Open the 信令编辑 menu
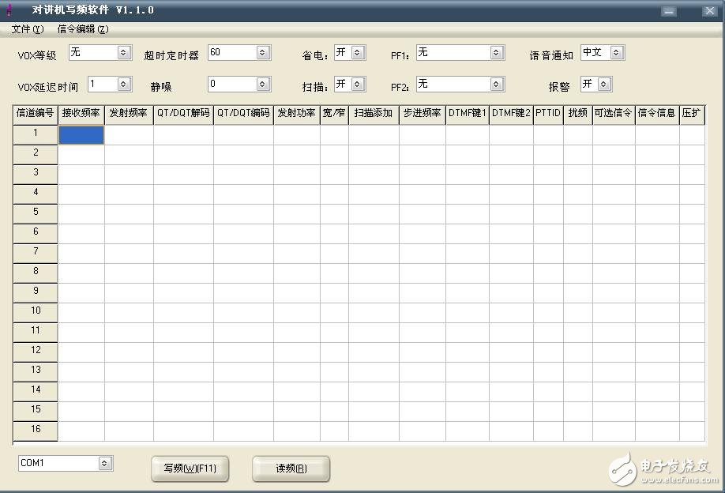Screen dimensions: 725x493 pyautogui.click(x=82, y=29)
